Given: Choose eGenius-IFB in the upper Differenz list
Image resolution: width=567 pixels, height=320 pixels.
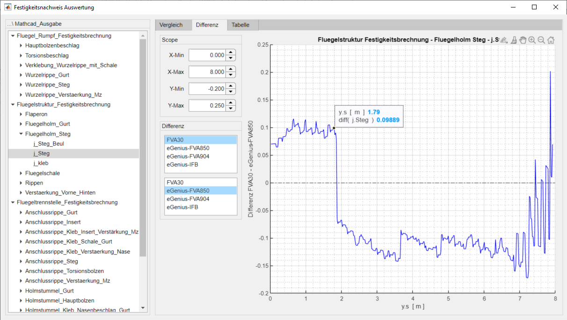Looking at the screenshot, I should pyautogui.click(x=201, y=165).
